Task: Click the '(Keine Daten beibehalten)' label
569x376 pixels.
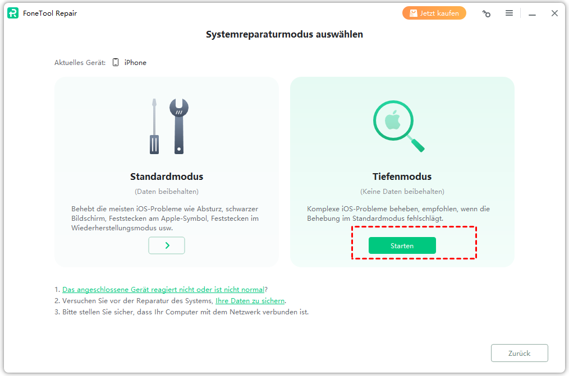Action: pyautogui.click(x=402, y=192)
